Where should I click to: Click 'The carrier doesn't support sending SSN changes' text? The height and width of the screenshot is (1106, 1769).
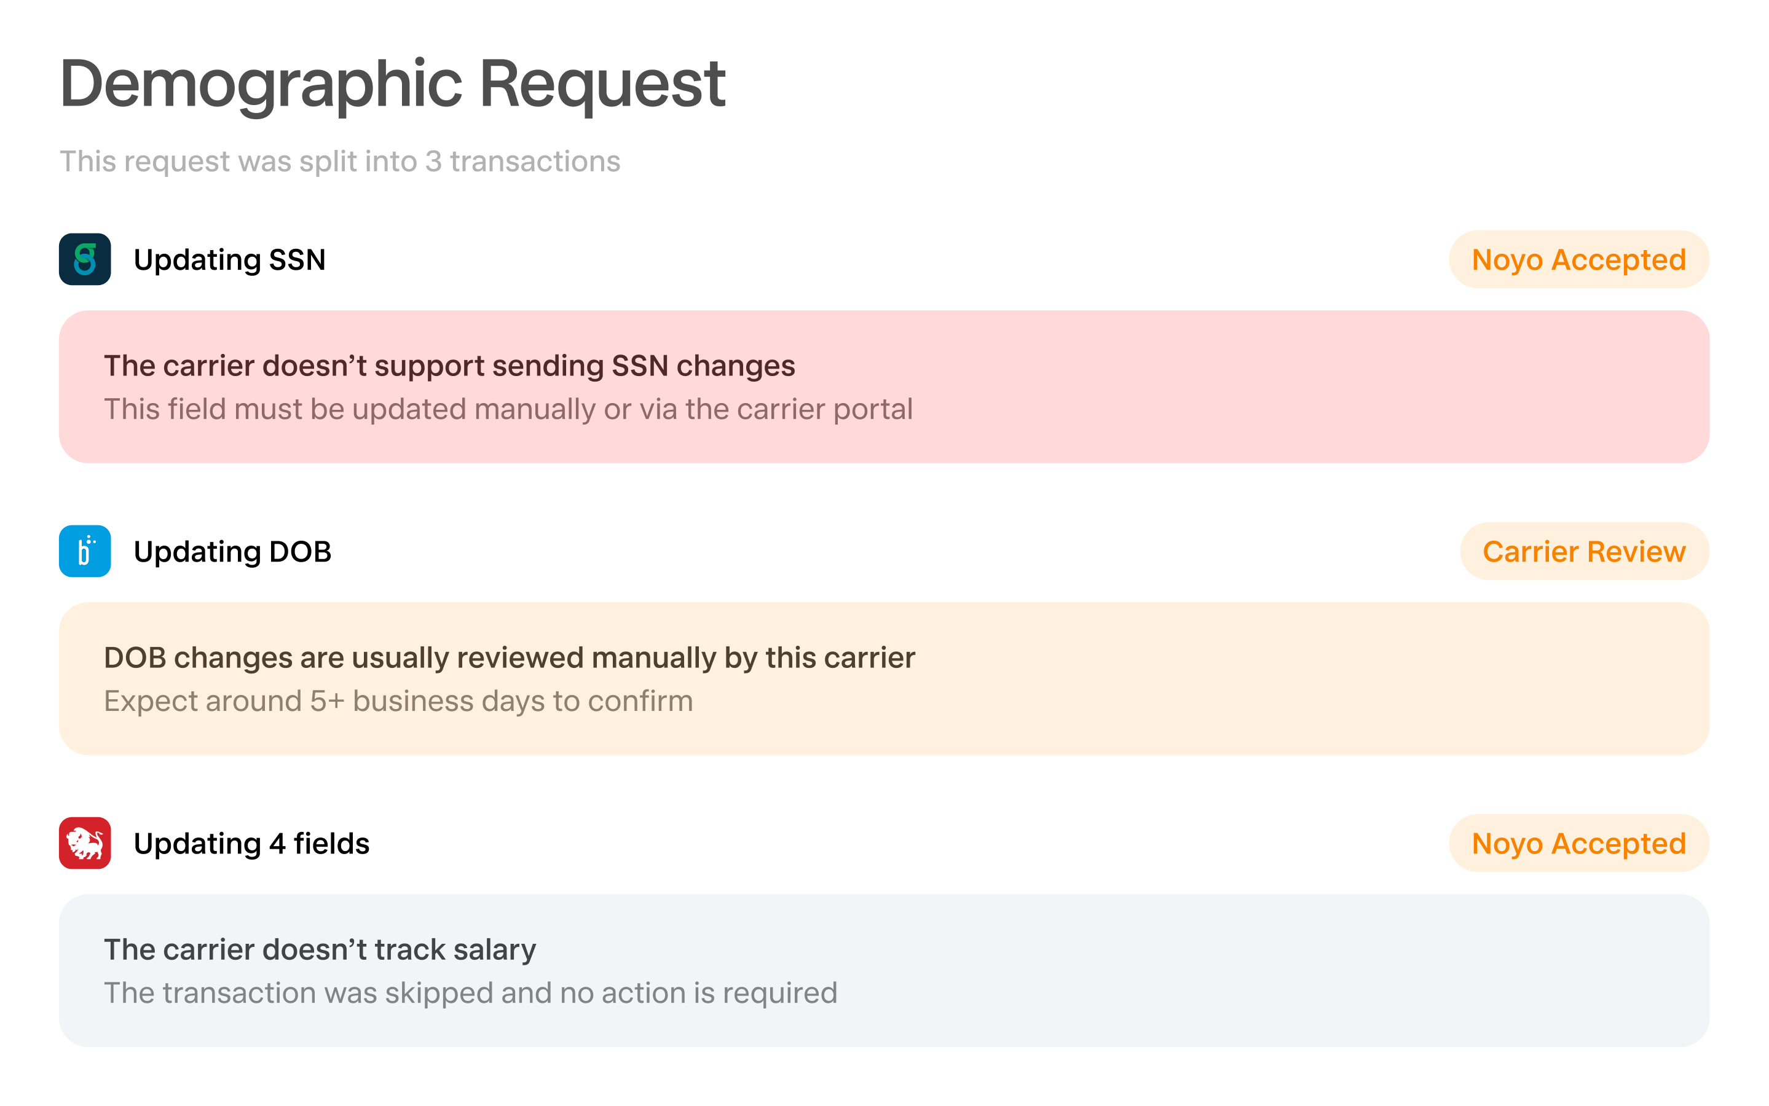click(449, 366)
